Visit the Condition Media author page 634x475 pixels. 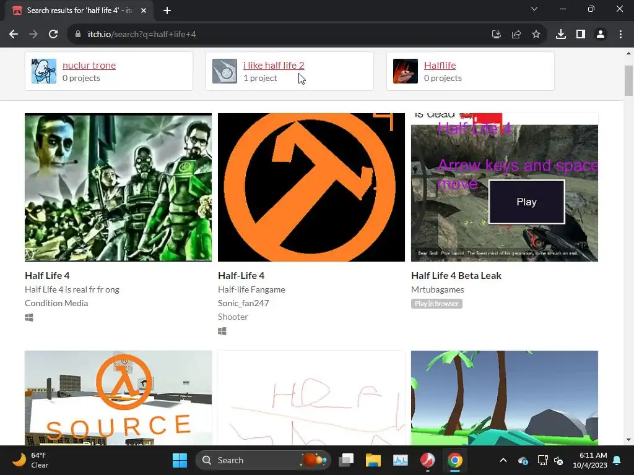tap(56, 303)
